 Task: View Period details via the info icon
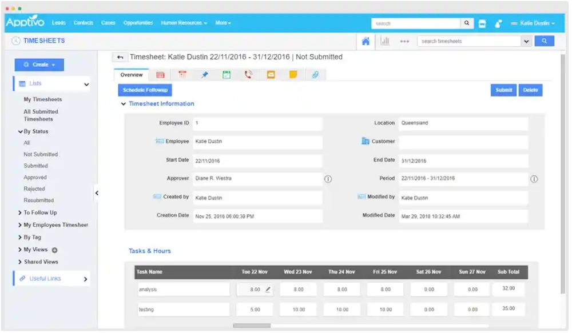pyautogui.click(x=534, y=179)
